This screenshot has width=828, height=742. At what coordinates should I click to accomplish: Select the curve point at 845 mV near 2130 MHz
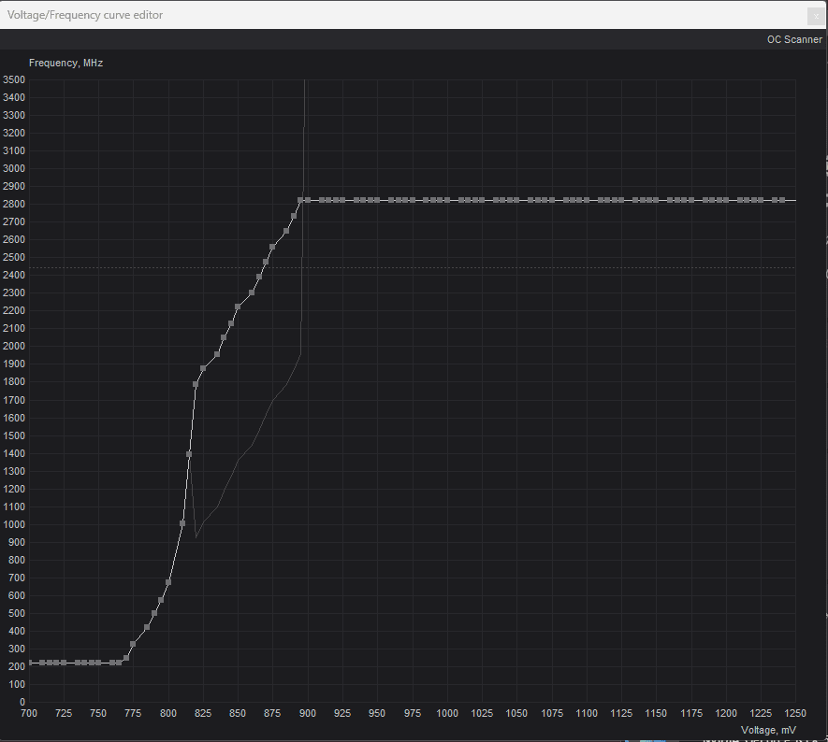tap(231, 323)
